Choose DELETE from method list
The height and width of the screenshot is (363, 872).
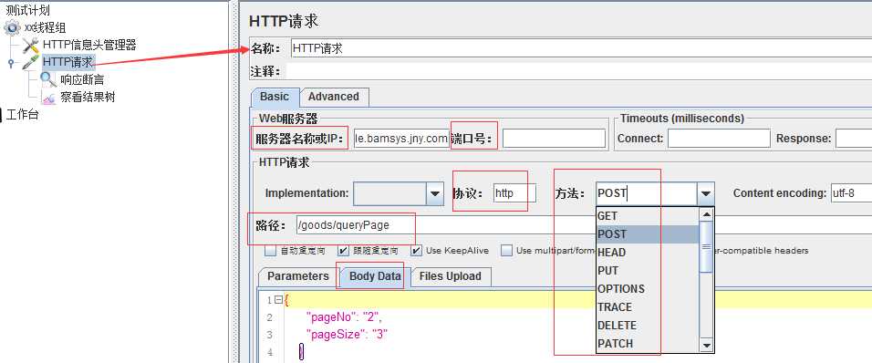pos(648,326)
